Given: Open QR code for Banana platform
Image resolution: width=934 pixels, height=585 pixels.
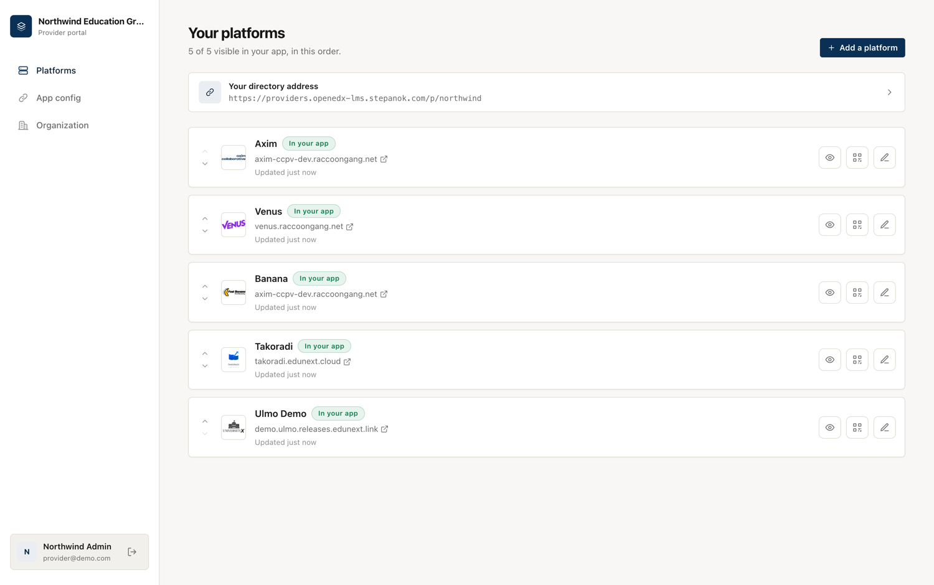Looking at the screenshot, I should pos(857,292).
